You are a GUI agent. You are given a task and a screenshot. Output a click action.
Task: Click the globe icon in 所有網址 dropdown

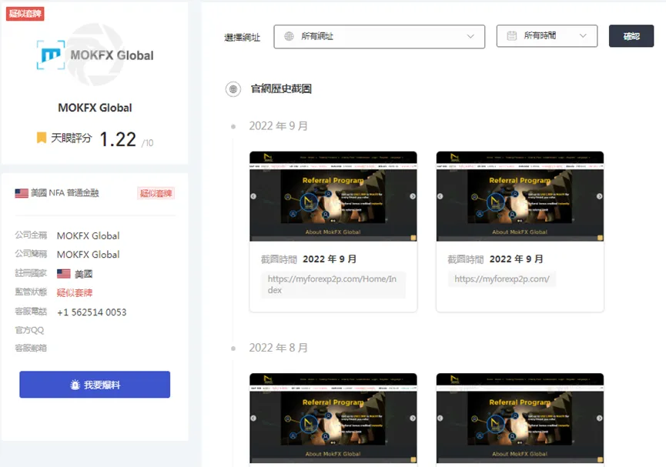point(289,36)
